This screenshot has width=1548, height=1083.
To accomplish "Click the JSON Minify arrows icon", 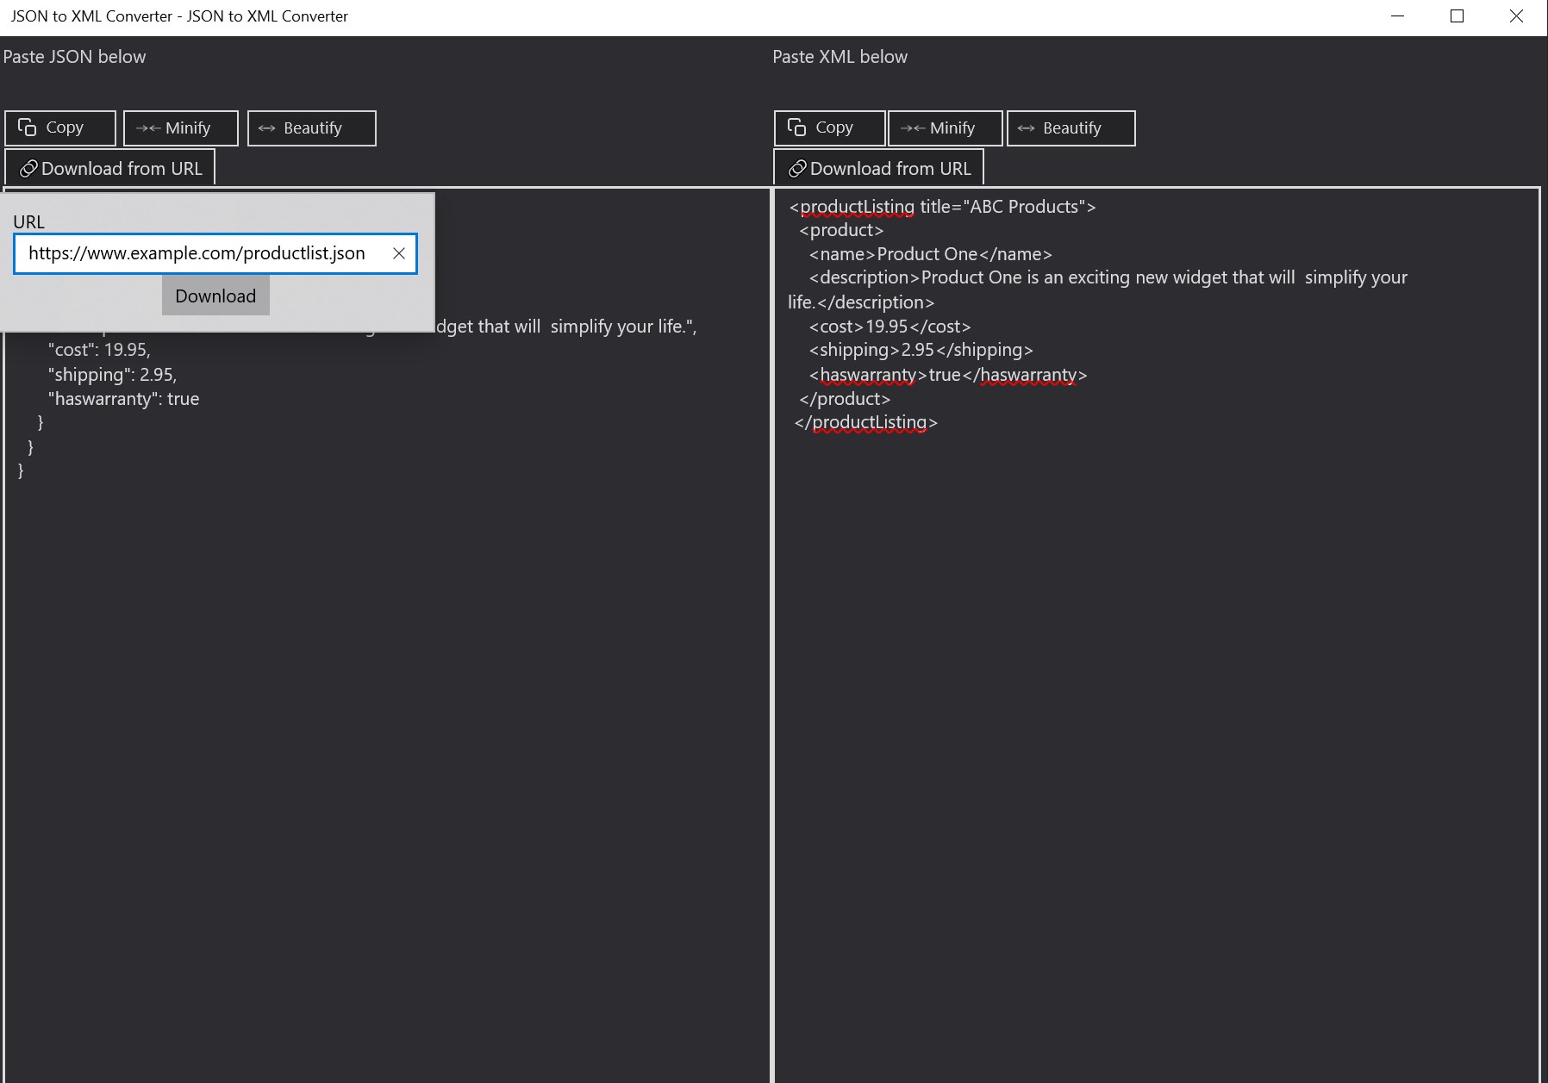I will [148, 128].
